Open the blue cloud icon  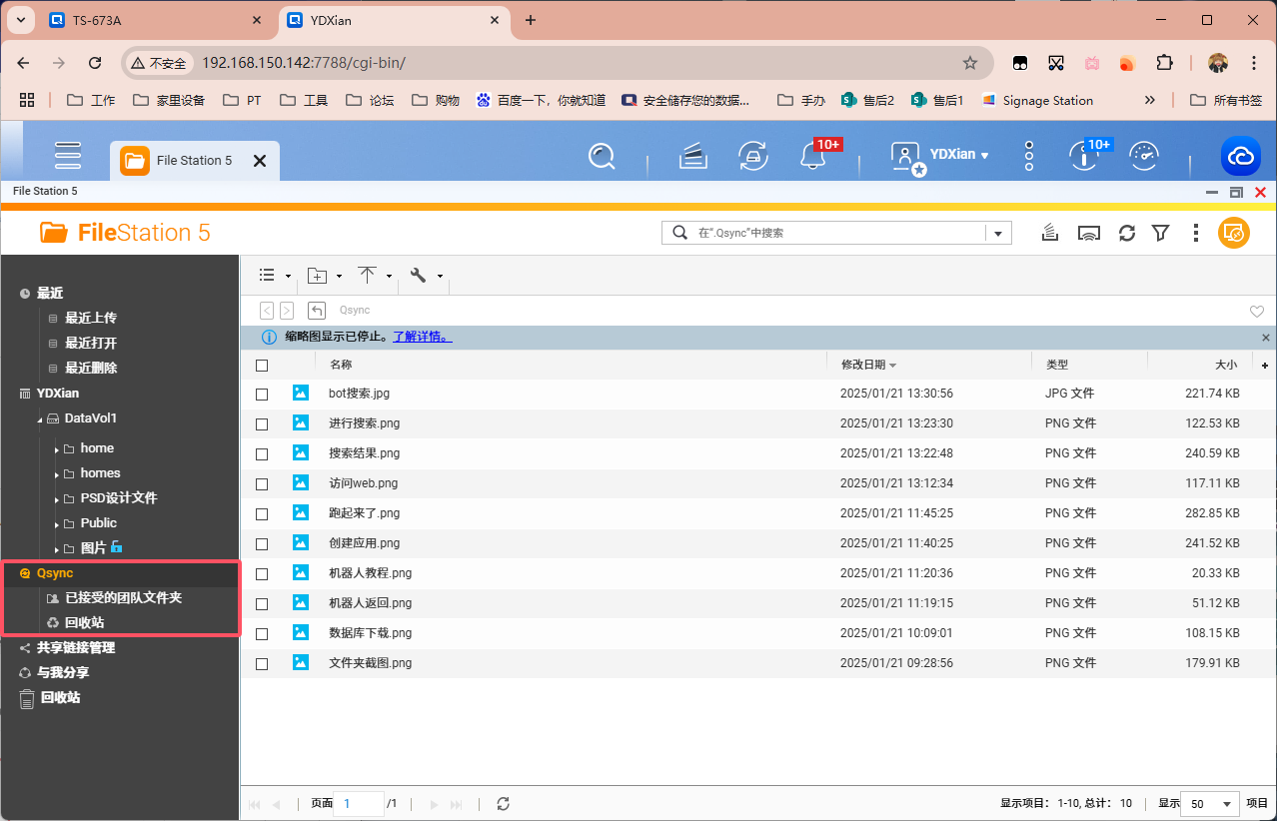click(x=1241, y=156)
